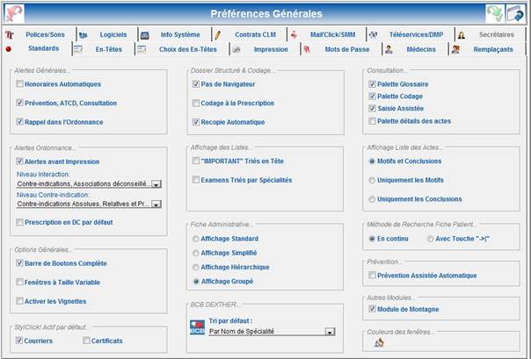Check "IMPORTANT" Triés en Tête

coord(196,161)
